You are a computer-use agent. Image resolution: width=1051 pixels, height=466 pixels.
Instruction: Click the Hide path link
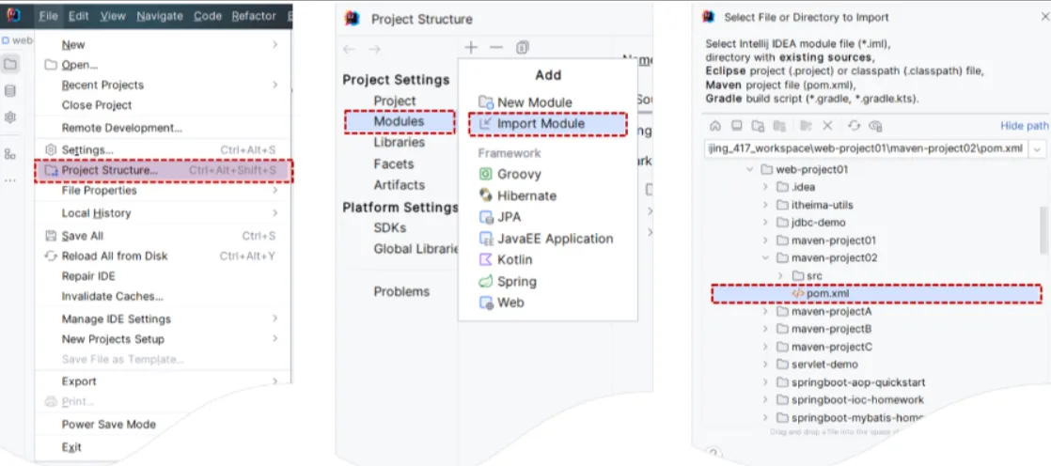coord(1024,126)
